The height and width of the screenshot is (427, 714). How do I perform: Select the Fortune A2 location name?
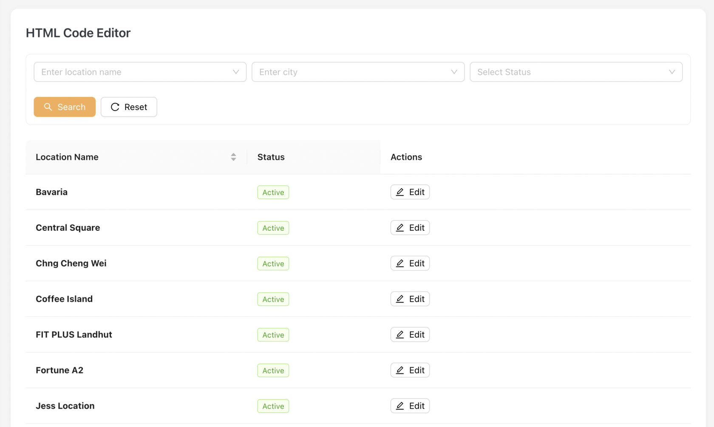(59, 370)
